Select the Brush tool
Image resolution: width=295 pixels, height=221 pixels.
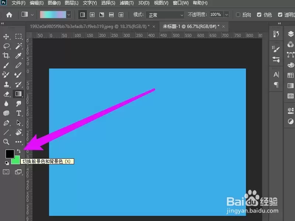(x=6, y=65)
